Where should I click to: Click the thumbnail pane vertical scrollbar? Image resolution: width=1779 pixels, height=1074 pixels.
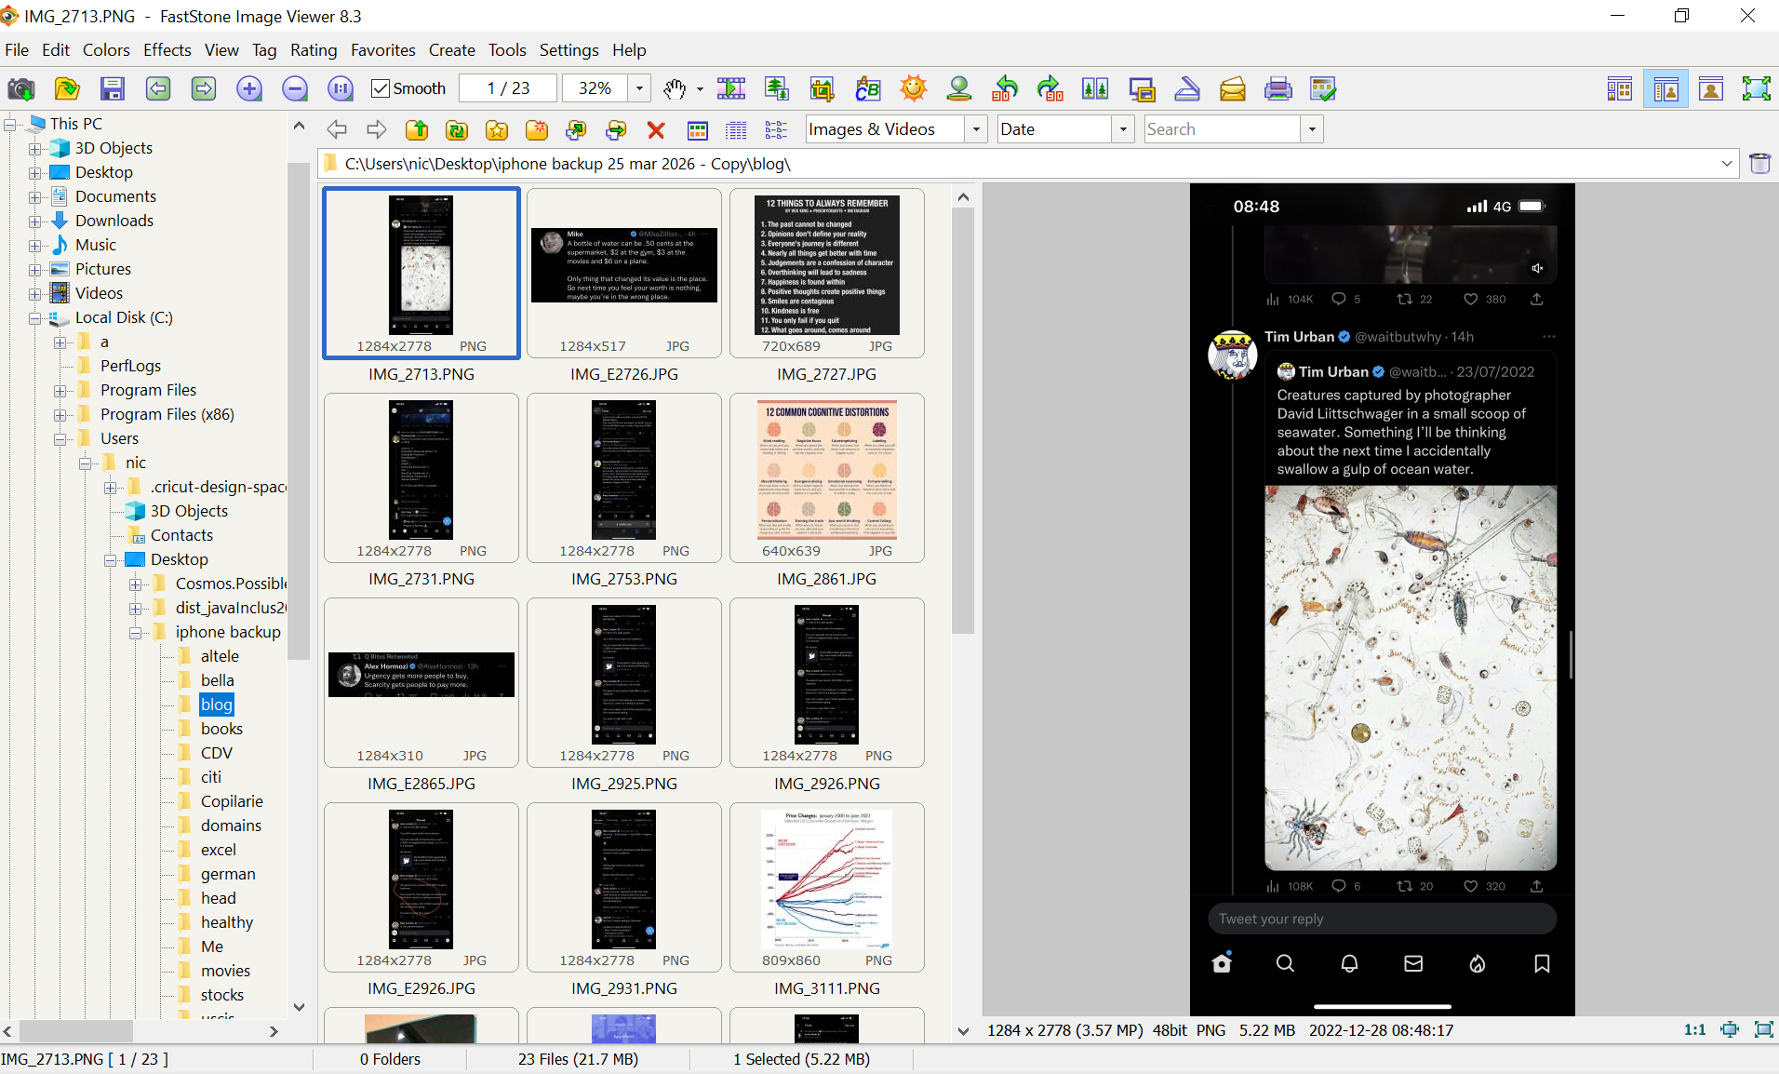[x=963, y=419]
